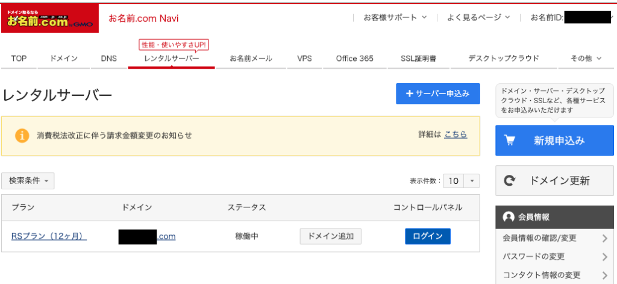
Task: Select the VPS tab
Action: pos(304,58)
